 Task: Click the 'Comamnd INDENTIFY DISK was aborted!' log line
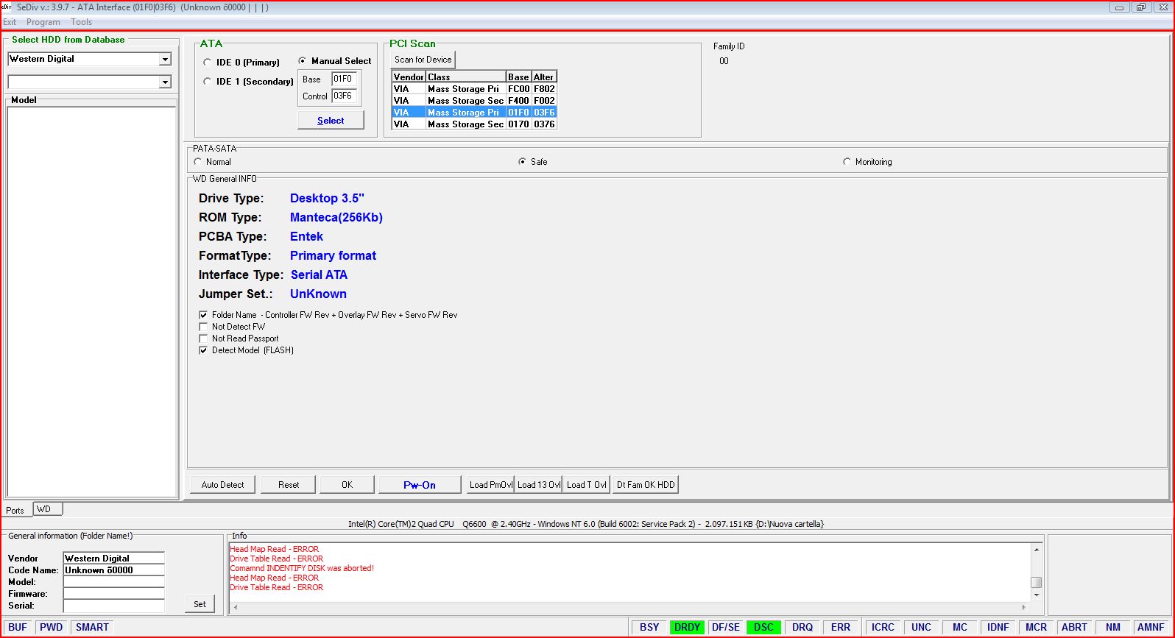coord(302,568)
